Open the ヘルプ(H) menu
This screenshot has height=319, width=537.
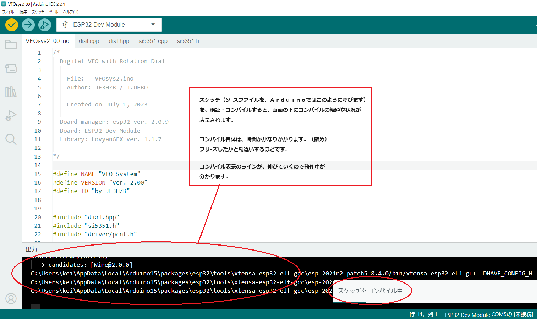coord(71,12)
